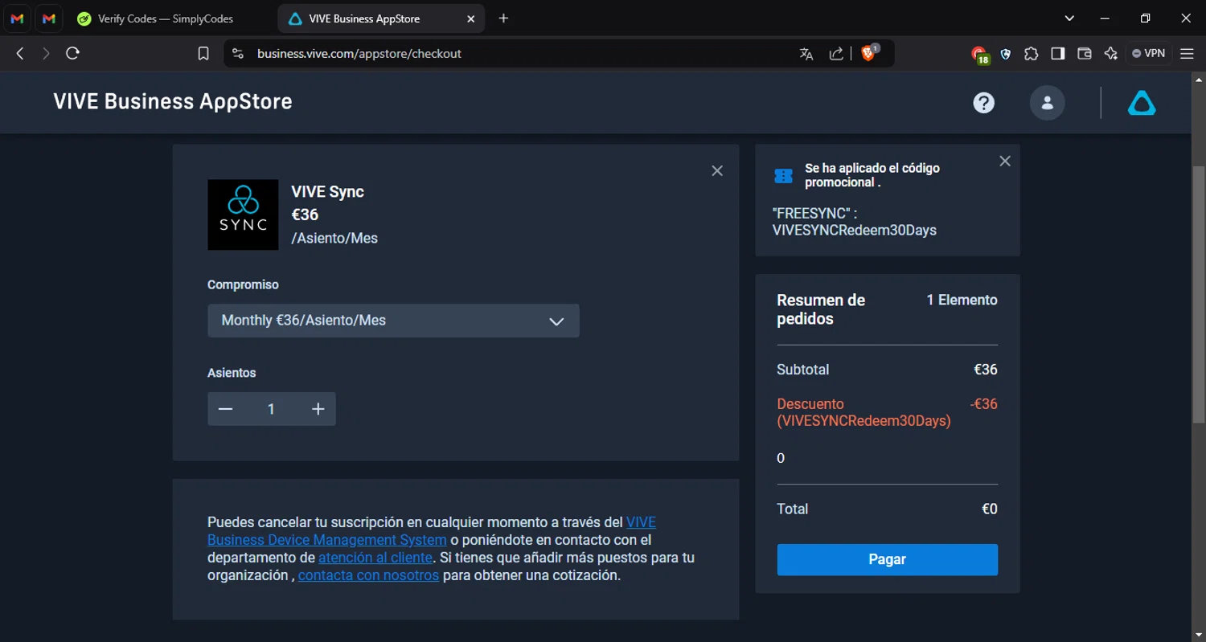
Task: Click the "1 Elemento" label
Action: [x=962, y=300]
